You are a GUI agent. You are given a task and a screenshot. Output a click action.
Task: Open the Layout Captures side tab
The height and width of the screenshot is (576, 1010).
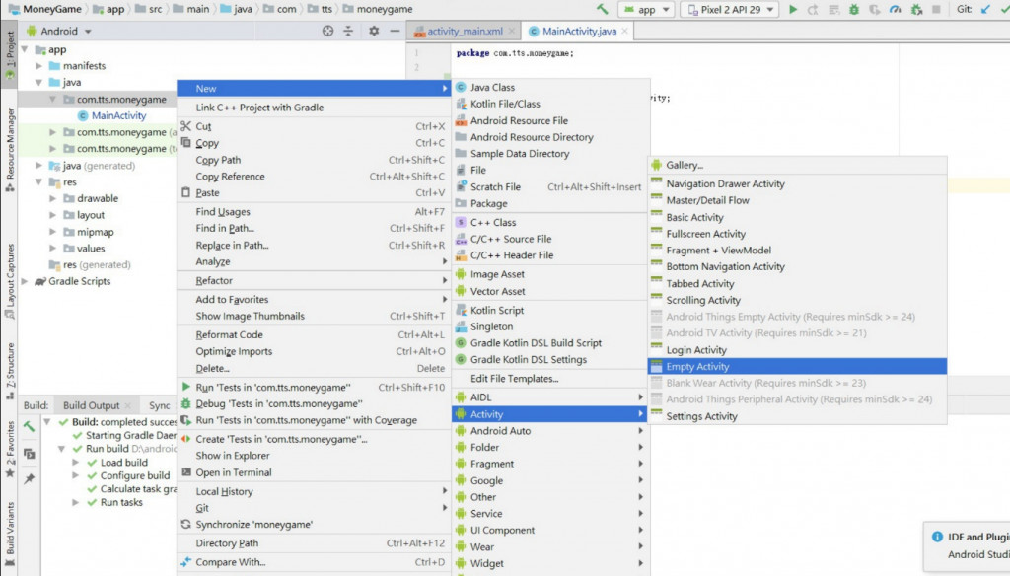[10, 281]
